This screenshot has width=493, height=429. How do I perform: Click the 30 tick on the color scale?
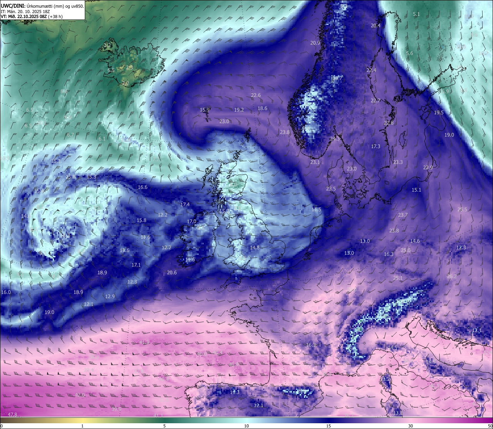tap(411, 426)
